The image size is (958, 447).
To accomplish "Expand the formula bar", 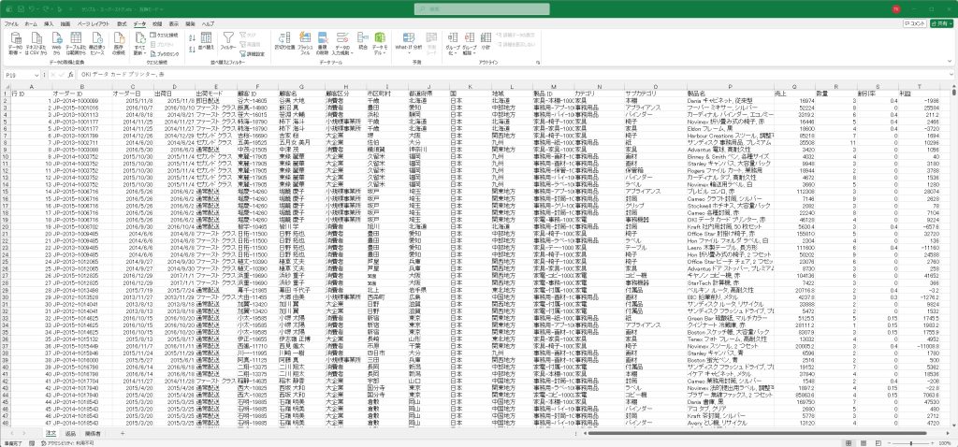I will pos(950,75).
